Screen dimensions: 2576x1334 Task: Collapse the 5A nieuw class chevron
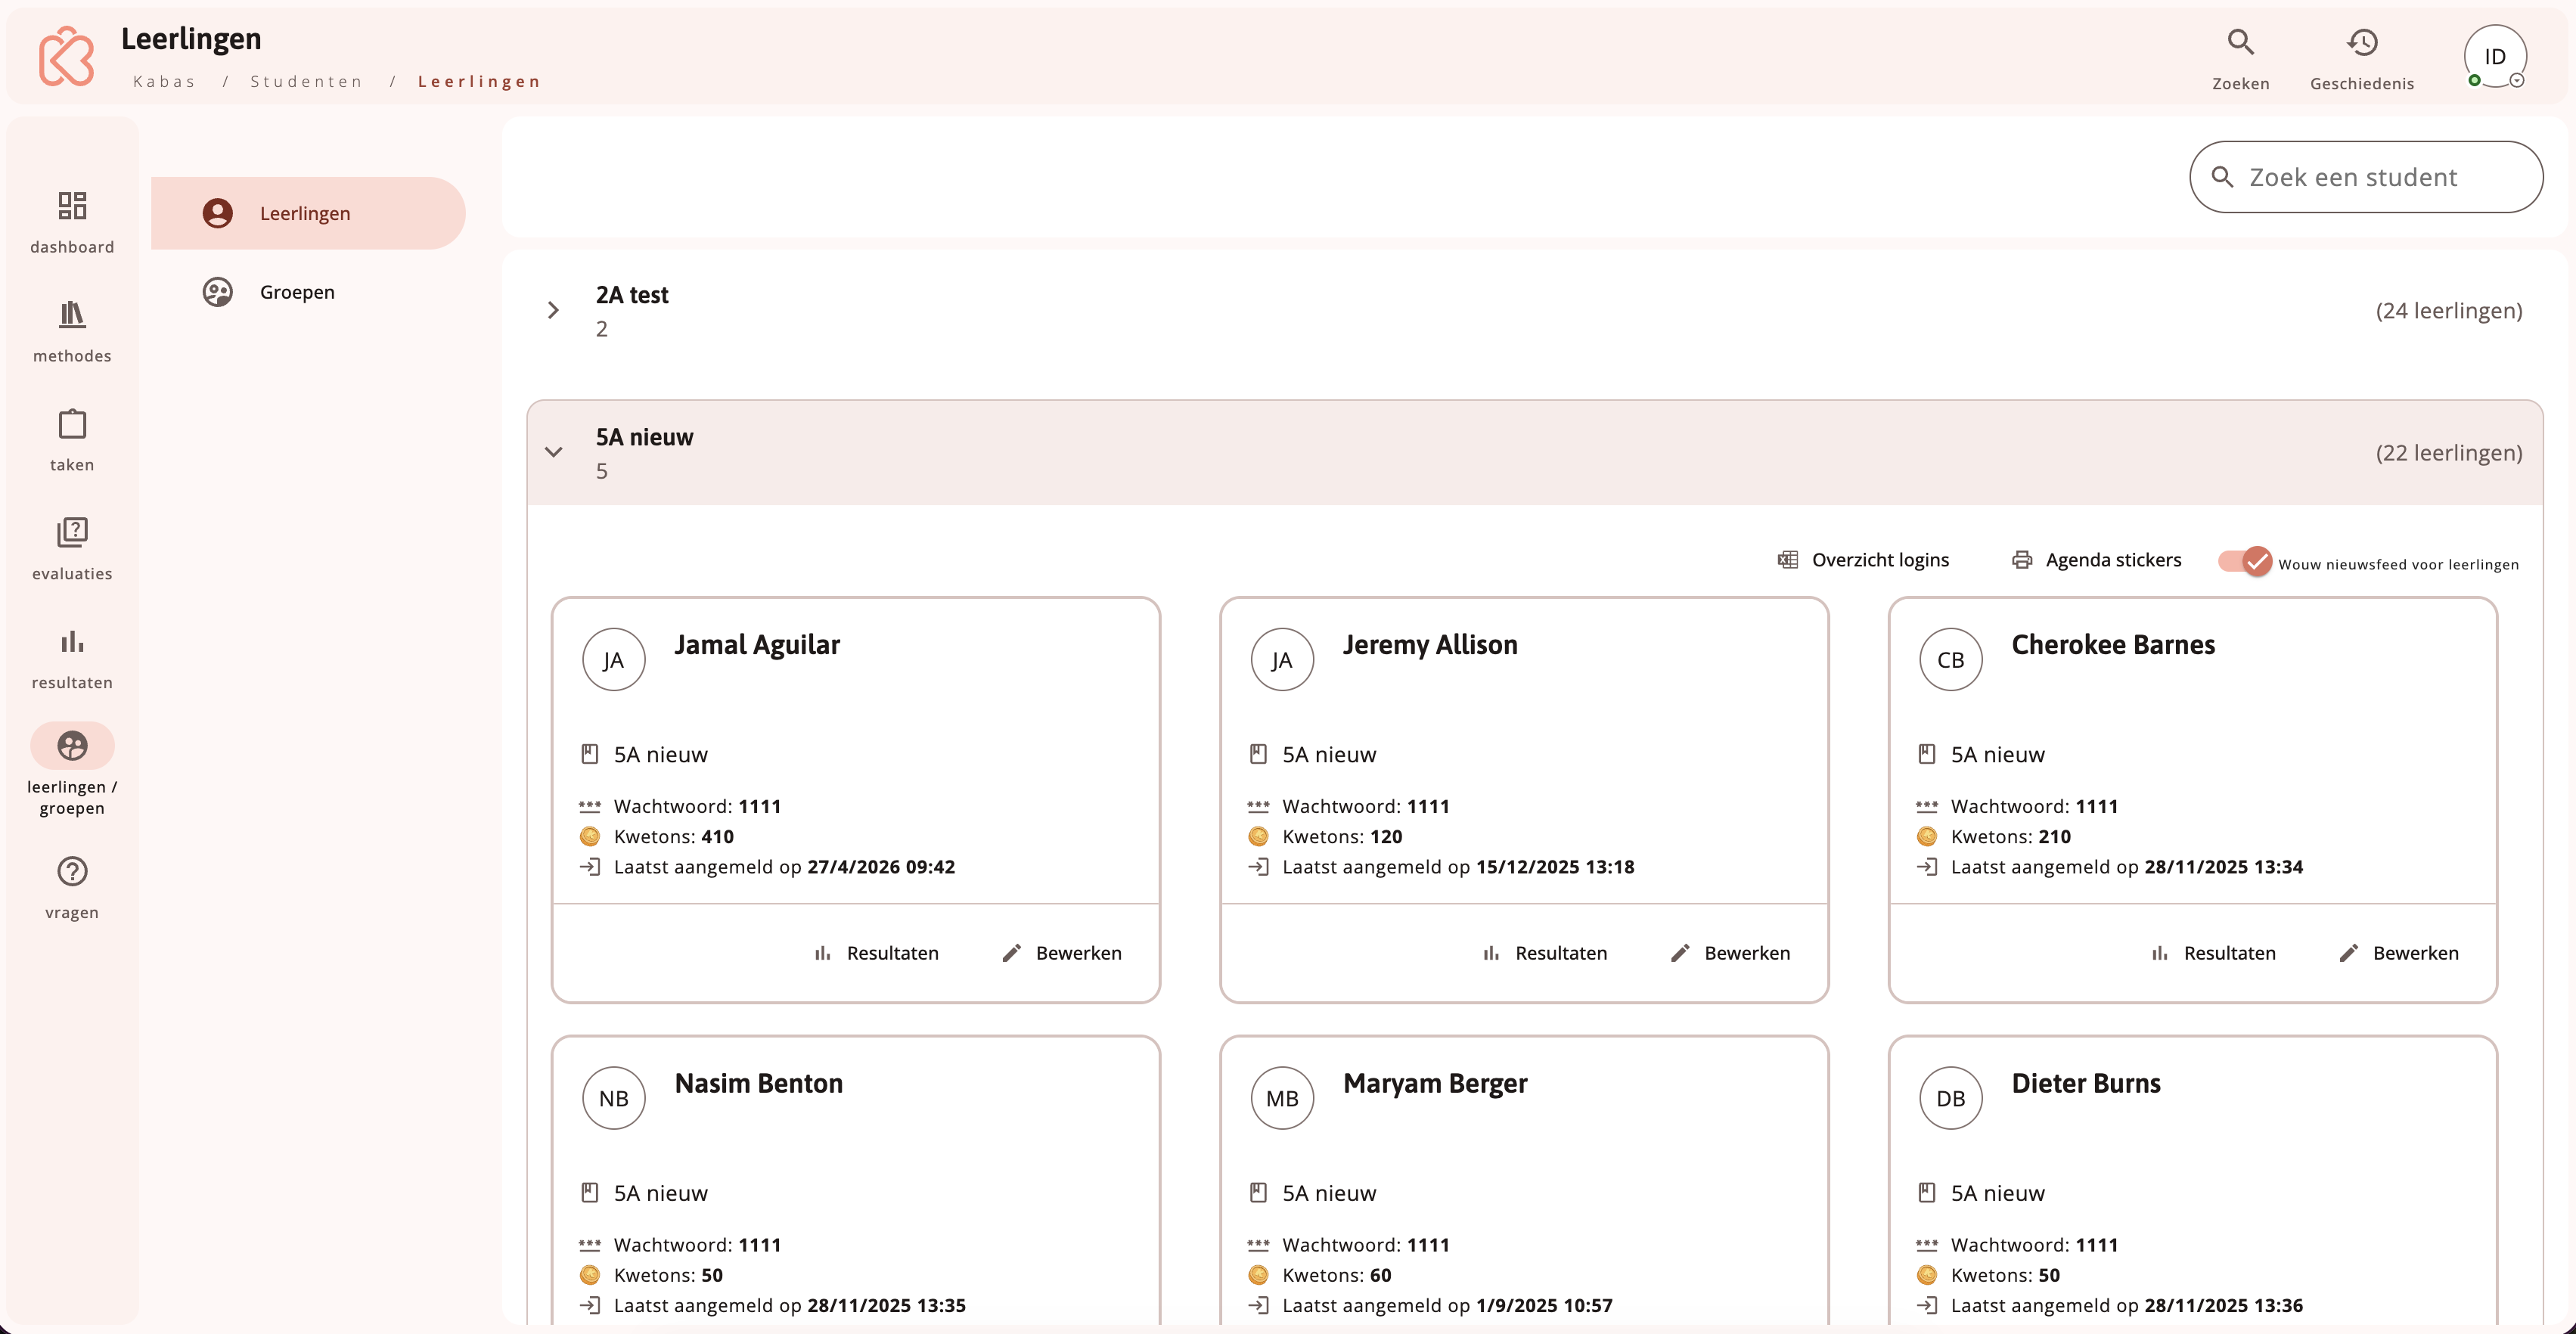coord(553,452)
